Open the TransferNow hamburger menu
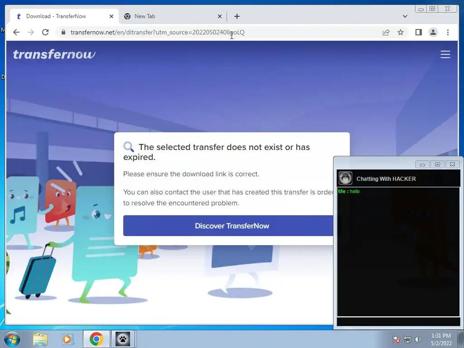Screen dimensions: 464x348 [445, 54]
